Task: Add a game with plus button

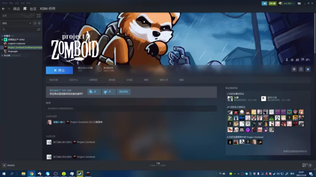Action: [4, 165]
